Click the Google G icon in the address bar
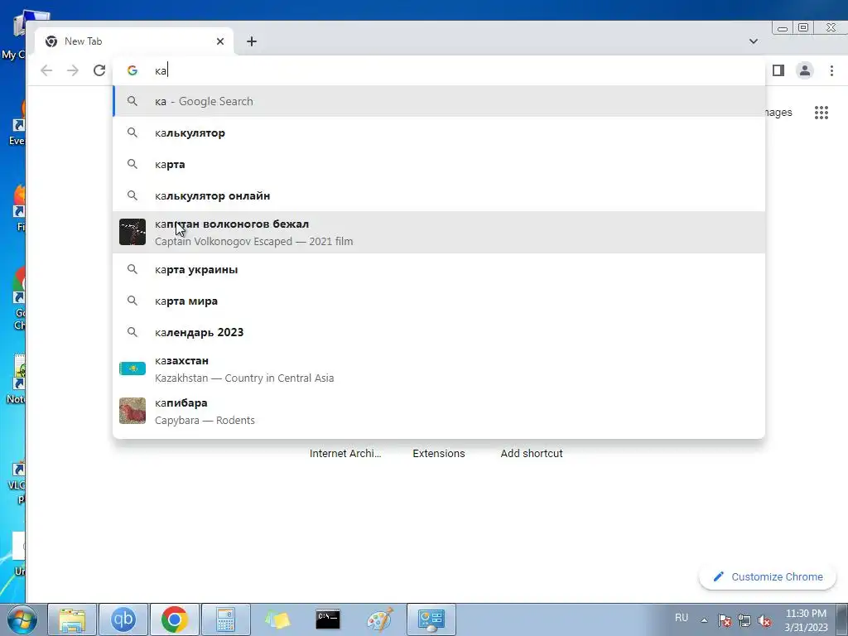Screen dimensions: 848x636 coord(132,70)
